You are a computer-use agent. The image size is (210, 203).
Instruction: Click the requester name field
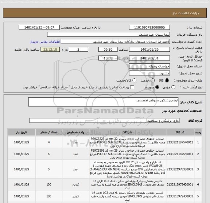click(115, 42)
